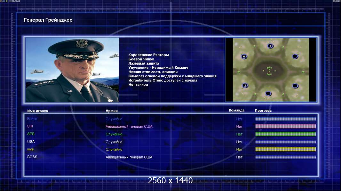Select player name "SPB"
This screenshot has height=191, width=341.
(x=31, y=134)
